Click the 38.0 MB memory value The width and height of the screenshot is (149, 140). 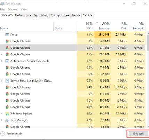(x=104, y=81)
